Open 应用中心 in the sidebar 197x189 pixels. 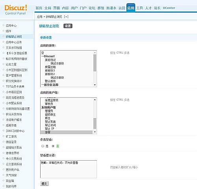pos(11,26)
